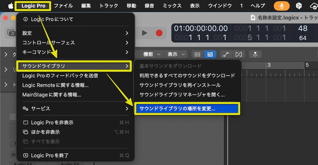Image resolution: width=318 pixels, height=165 pixels.
Task: Open the コントロールサーフェス submenu
Action: click(75, 43)
